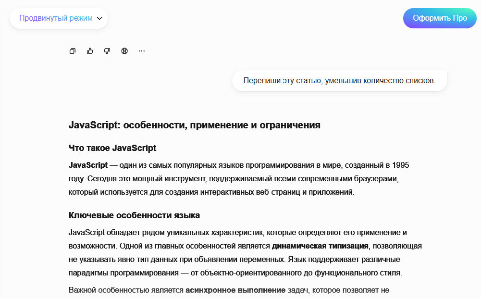Click the user message about rewriting the article
The image size is (481, 299).
click(x=339, y=80)
